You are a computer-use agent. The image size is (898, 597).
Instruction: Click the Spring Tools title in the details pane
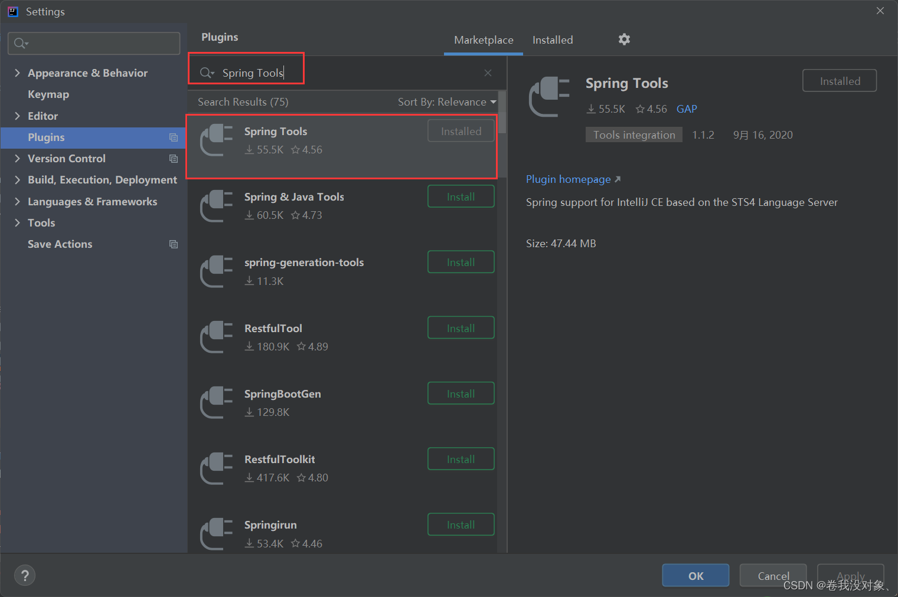(x=627, y=83)
